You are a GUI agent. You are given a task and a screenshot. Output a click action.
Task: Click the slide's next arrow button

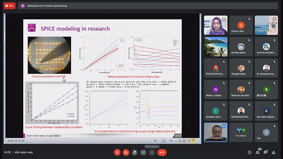coord(171,141)
